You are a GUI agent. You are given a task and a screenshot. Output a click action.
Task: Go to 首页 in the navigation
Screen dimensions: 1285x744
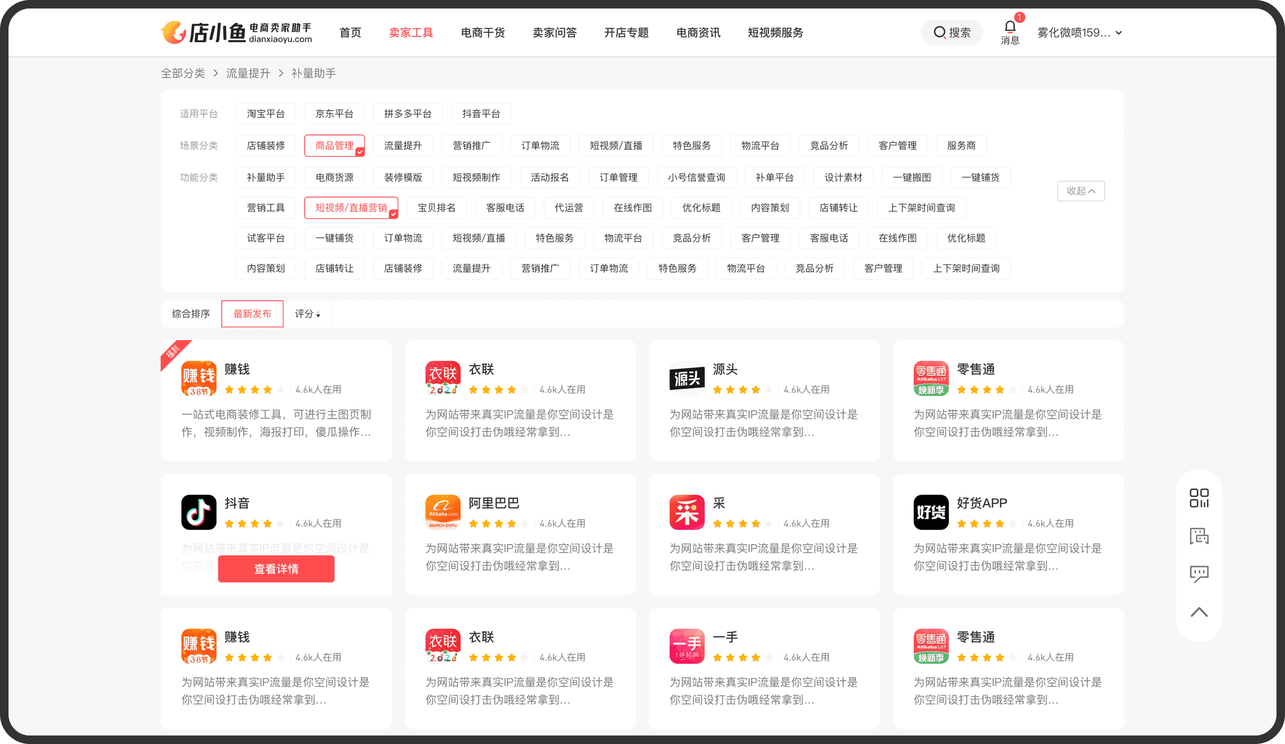click(x=351, y=32)
